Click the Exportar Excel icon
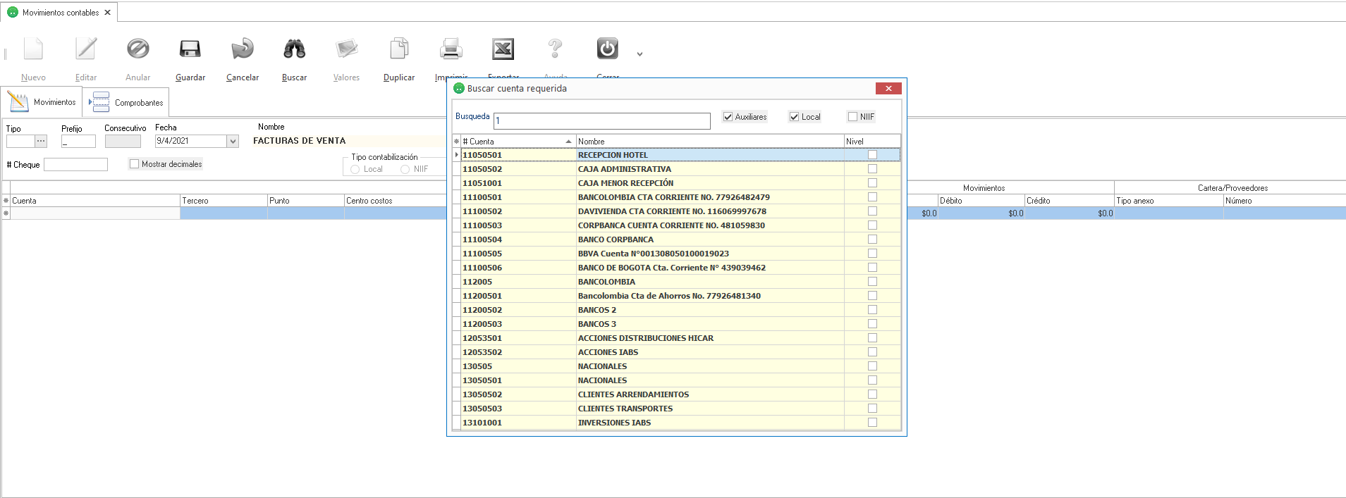 coord(503,49)
